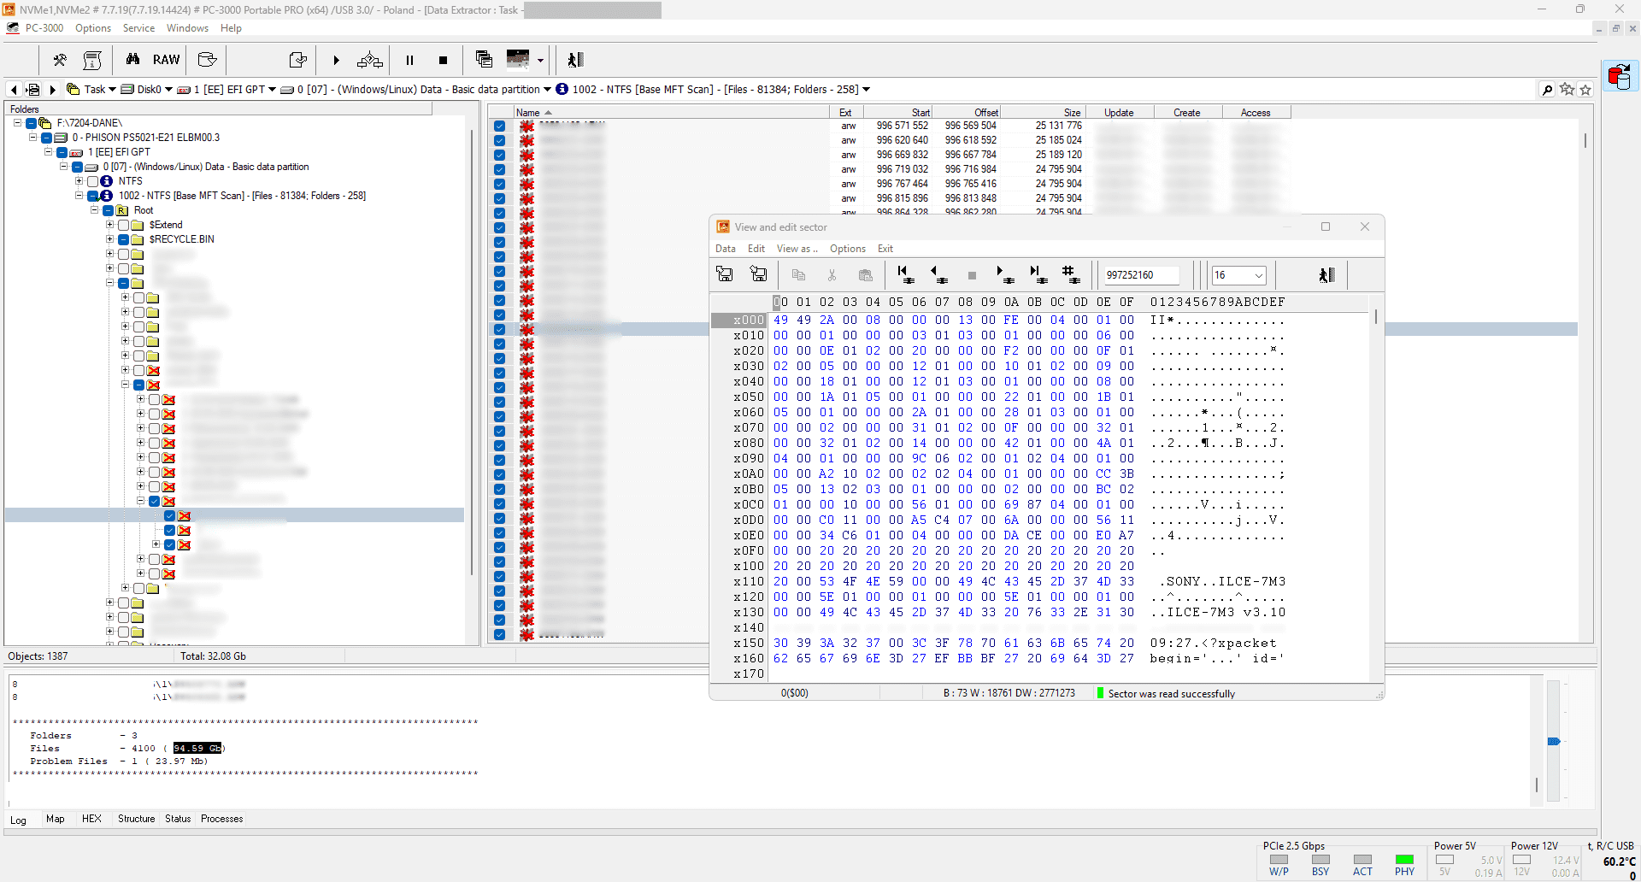The height and width of the screenshot is (882, 1641).
Task: Open the bytes-per-row 16 dropdown
Action: tap(1258, 275)
